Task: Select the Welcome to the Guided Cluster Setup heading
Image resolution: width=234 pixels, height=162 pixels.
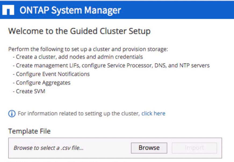Action: (79, 31)
